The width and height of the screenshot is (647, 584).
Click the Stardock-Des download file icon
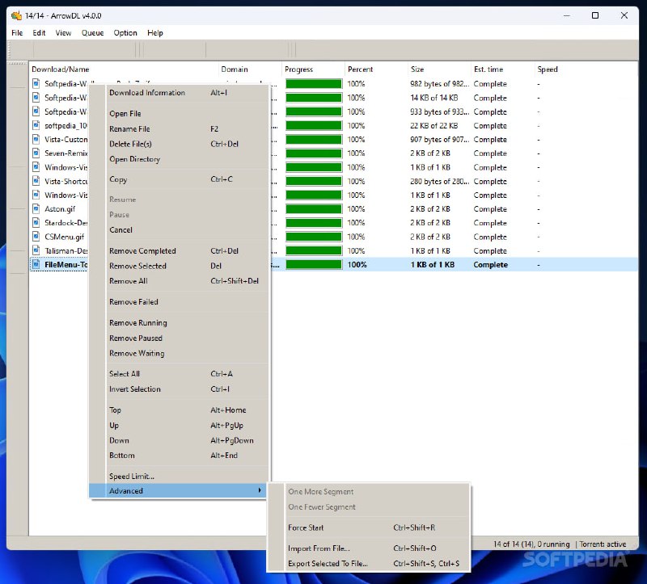pos(36,223)
